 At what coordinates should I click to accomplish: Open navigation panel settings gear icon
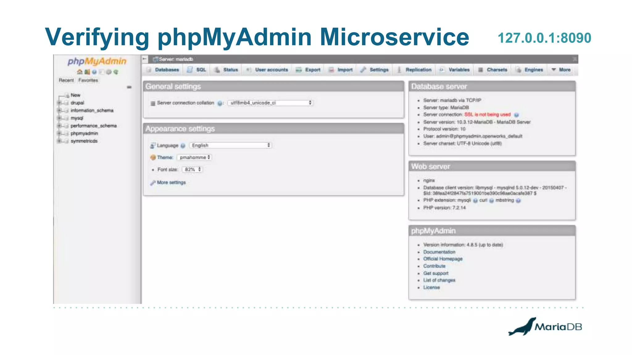pos(109,72)
